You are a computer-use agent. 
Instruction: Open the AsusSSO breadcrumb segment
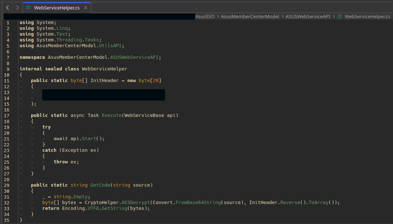pyautogui.click(x=205, y=17)
